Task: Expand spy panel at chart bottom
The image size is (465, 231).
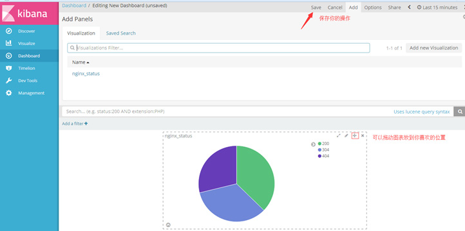Action: 168,225
